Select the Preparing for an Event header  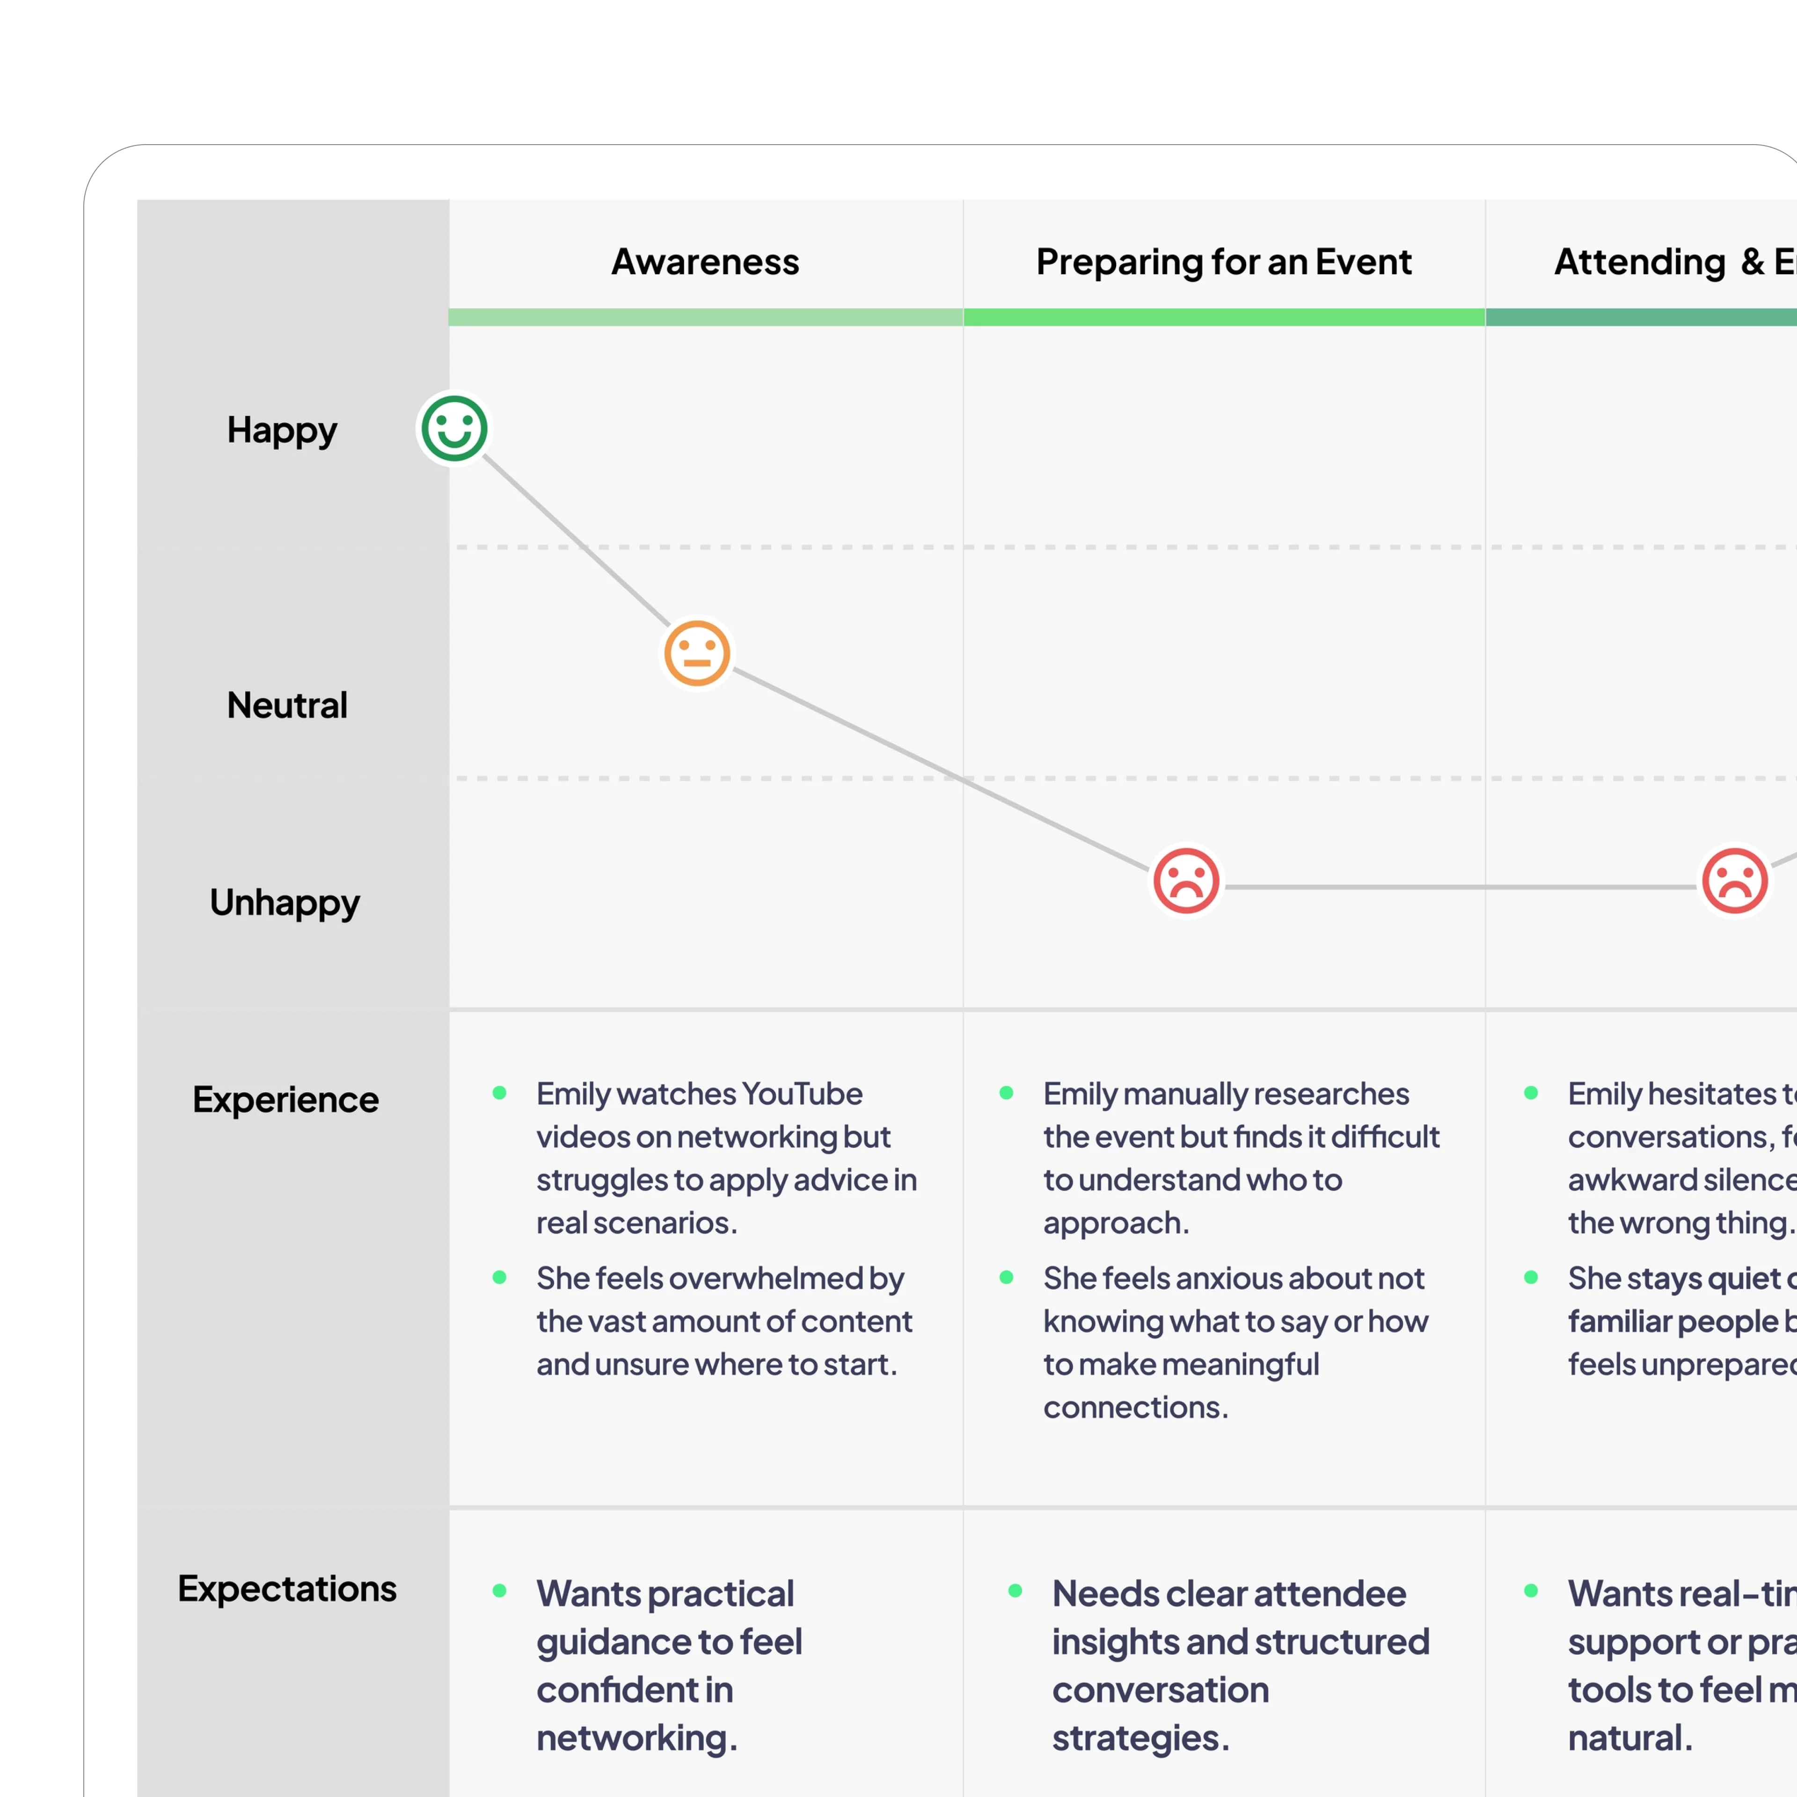click(x=1223, y=262)
